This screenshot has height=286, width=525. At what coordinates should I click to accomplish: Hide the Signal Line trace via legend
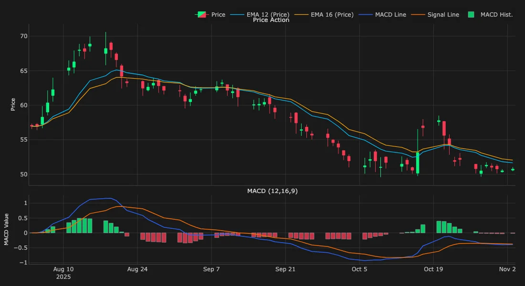(x=435, y=14)
